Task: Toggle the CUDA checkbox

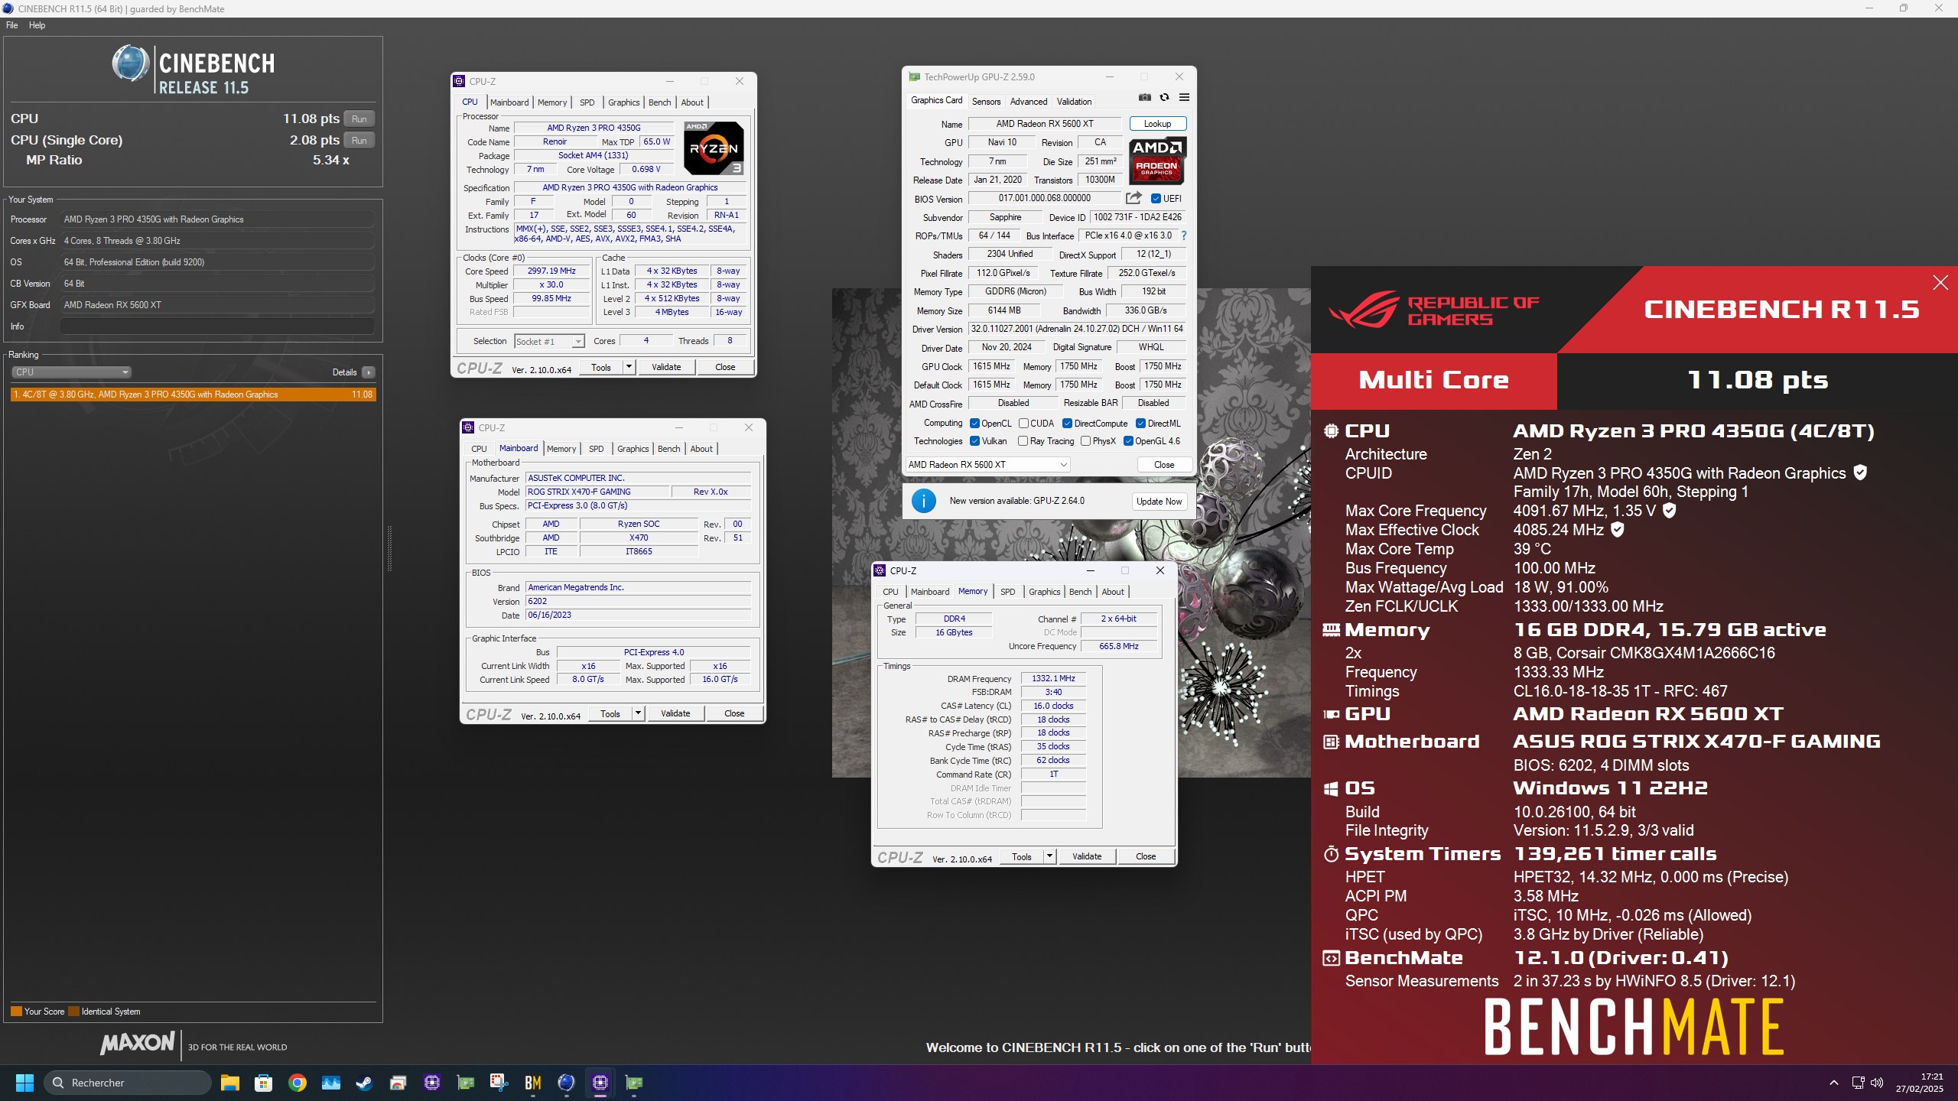Action: 1023,424
